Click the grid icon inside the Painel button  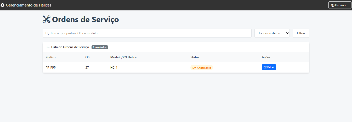[x=265, y=67]
